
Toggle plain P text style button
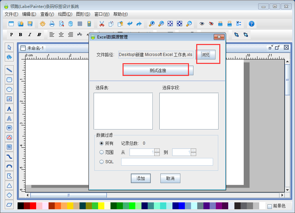tap(11, 35)
